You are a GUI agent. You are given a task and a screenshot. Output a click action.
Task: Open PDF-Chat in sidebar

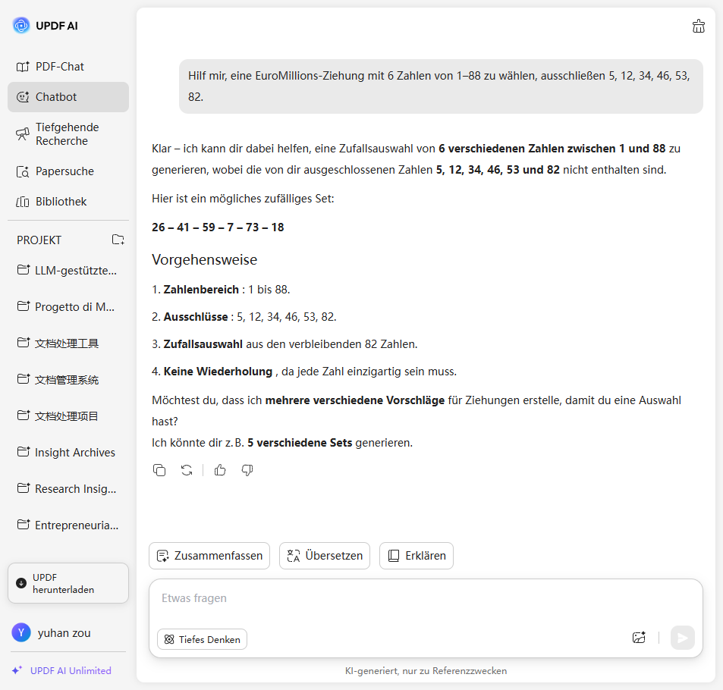[x=68, y=67]
